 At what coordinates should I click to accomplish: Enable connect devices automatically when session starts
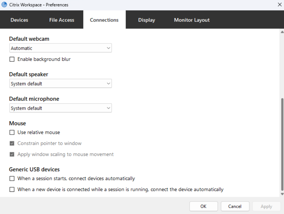[12, 179]
